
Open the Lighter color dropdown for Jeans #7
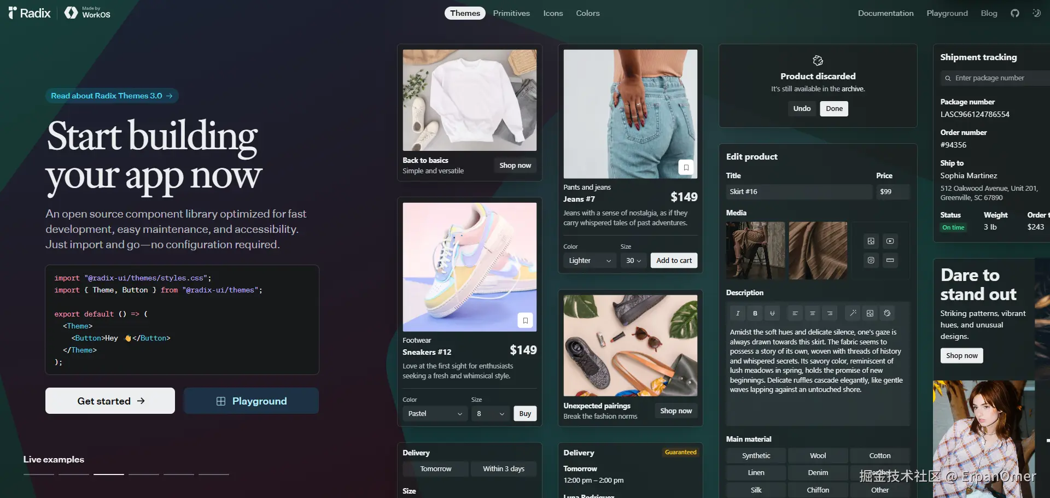(x=590, y=261)
